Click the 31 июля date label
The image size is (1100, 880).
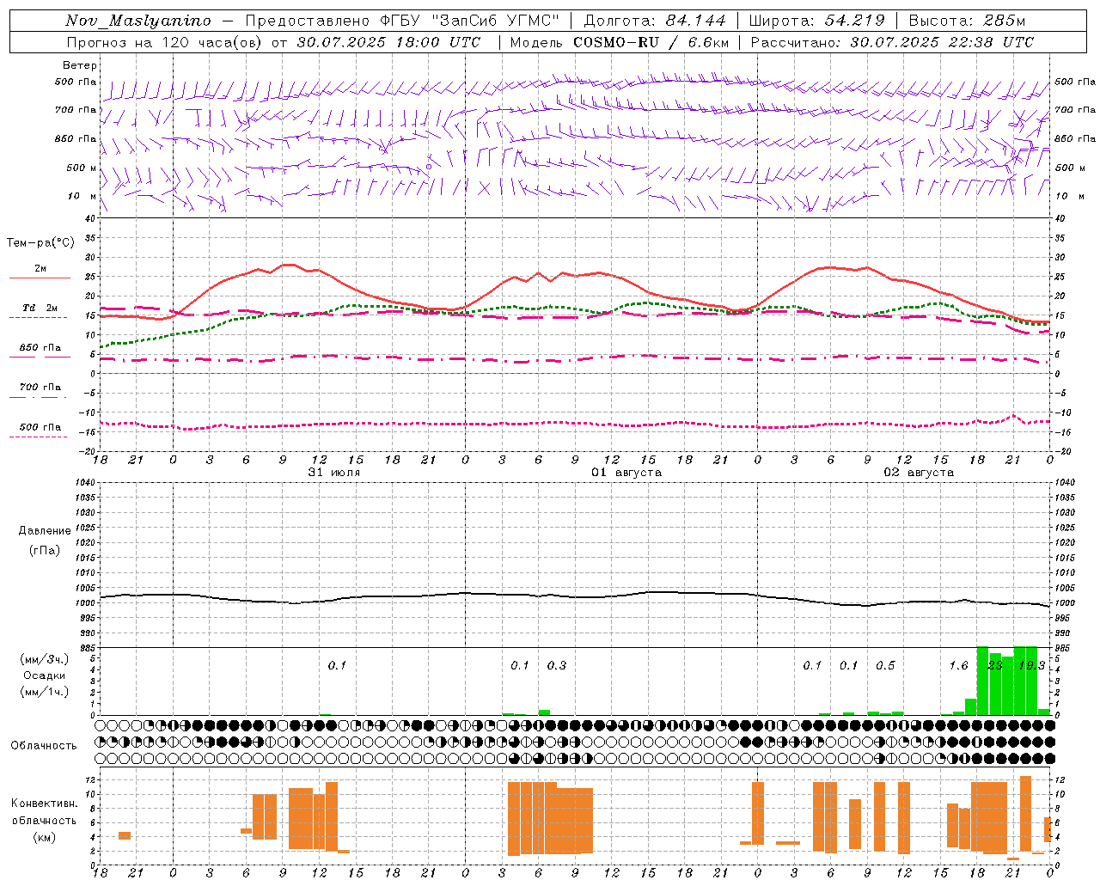click(334, 473)
